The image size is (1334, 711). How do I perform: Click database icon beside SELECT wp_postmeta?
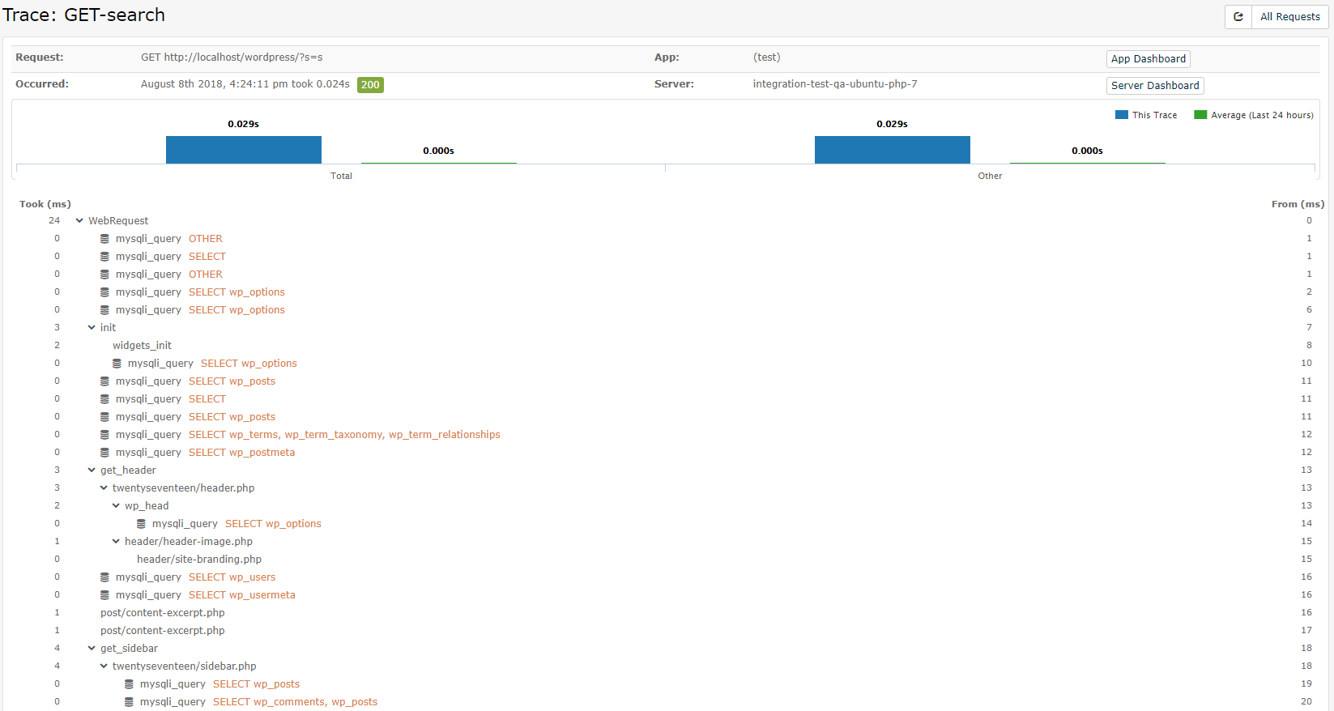(x=104, y=453)
